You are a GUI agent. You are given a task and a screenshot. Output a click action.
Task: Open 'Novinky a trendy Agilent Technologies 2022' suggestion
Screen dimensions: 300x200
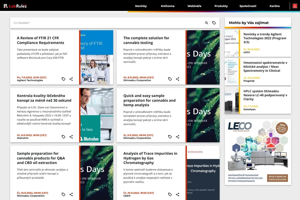pyautogui.click(x=265, y=38)
